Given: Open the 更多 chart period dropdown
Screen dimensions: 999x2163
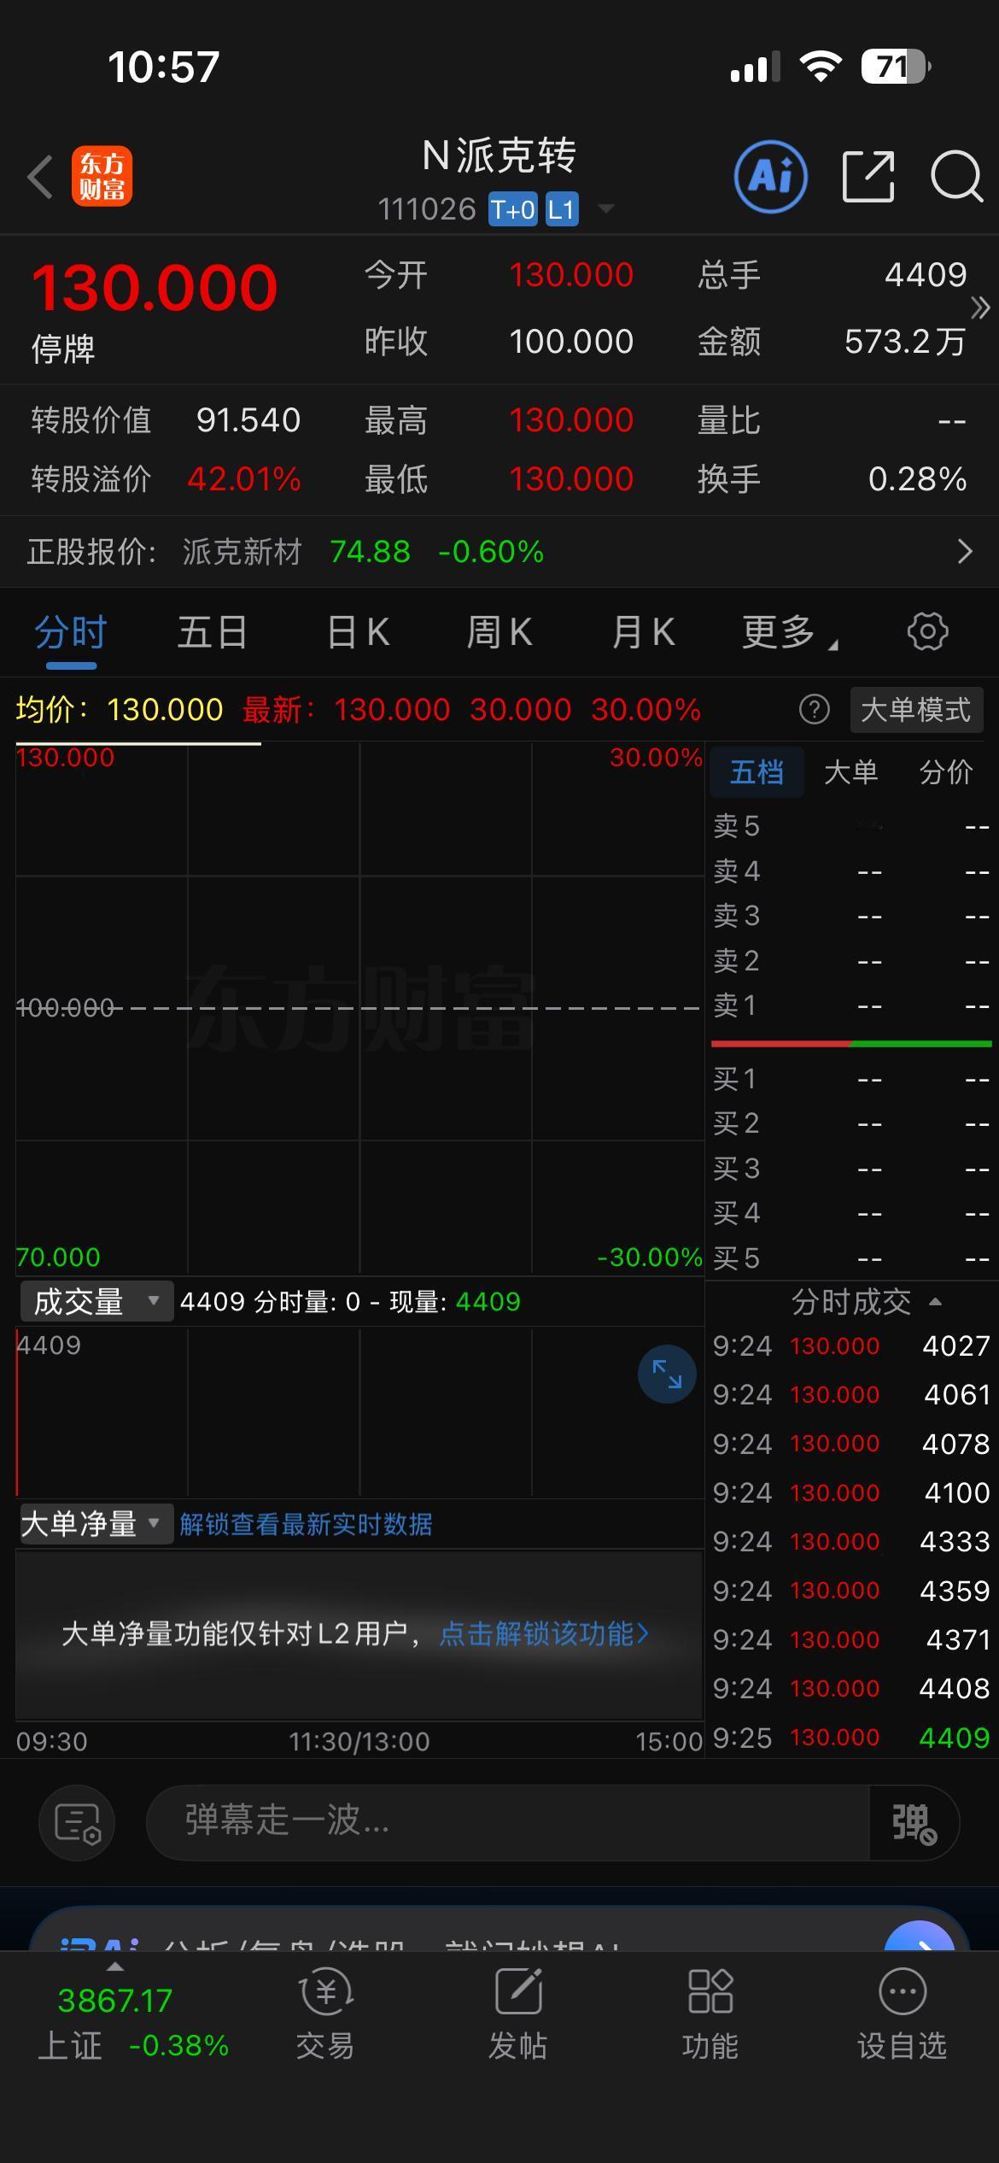Looking at the screenshot, I should [x=790, y=633].
